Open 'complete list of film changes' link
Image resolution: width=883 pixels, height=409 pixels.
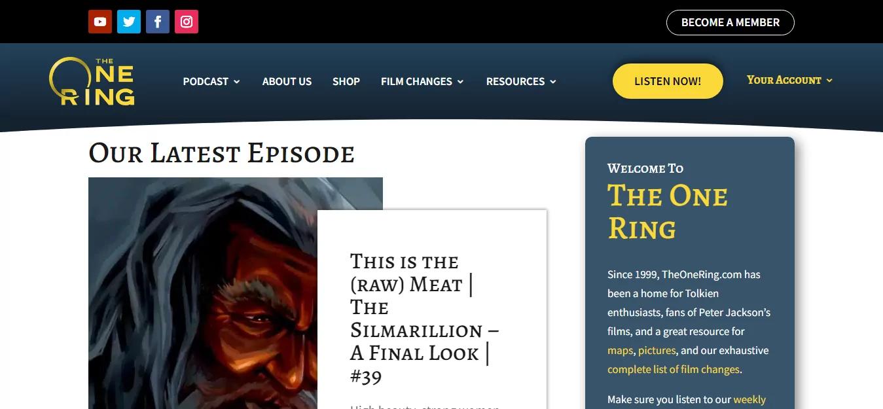click(x=674, y=369)
